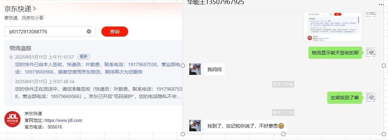Click the JDL Express red logo
Image resolution: width=388 pixels, height=140 pixels.
[x=13, y=119]
